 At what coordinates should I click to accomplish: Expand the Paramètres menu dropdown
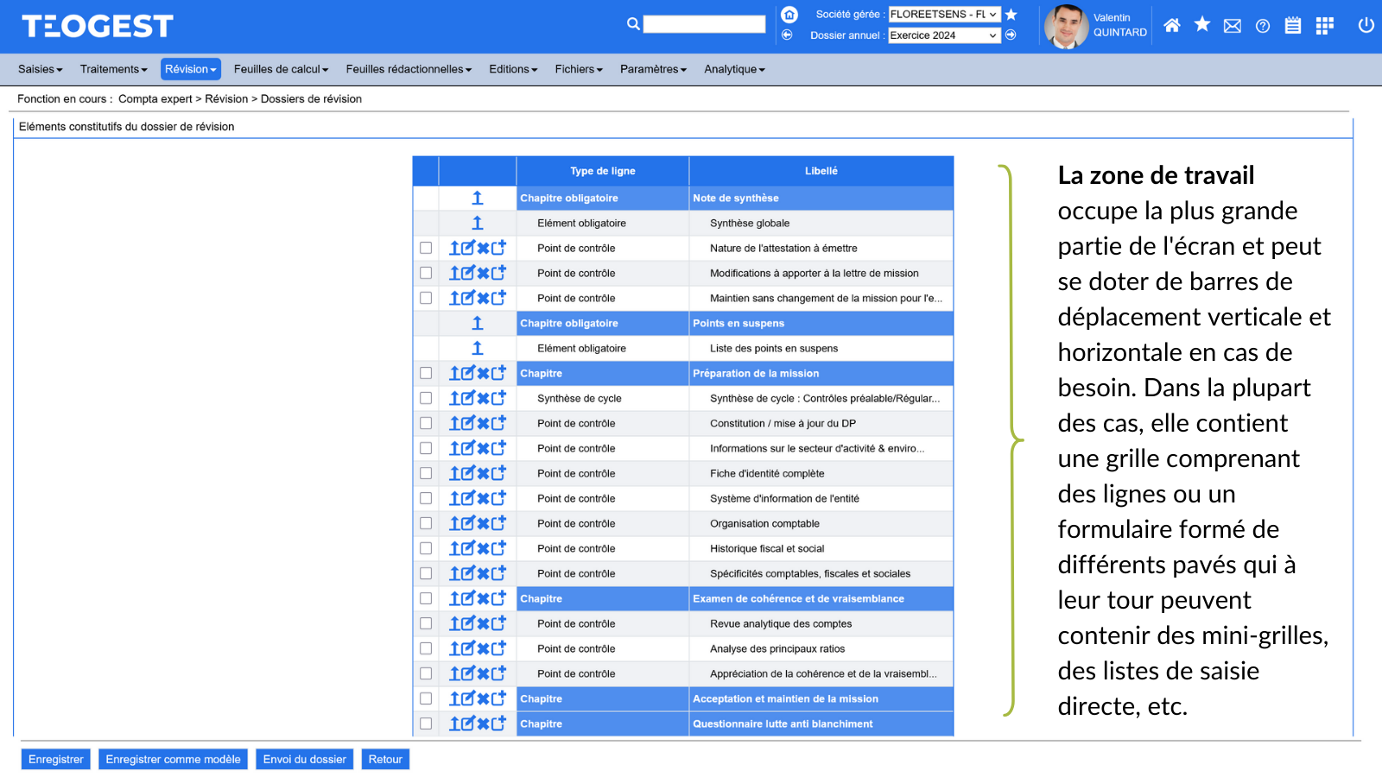point(653,69)
